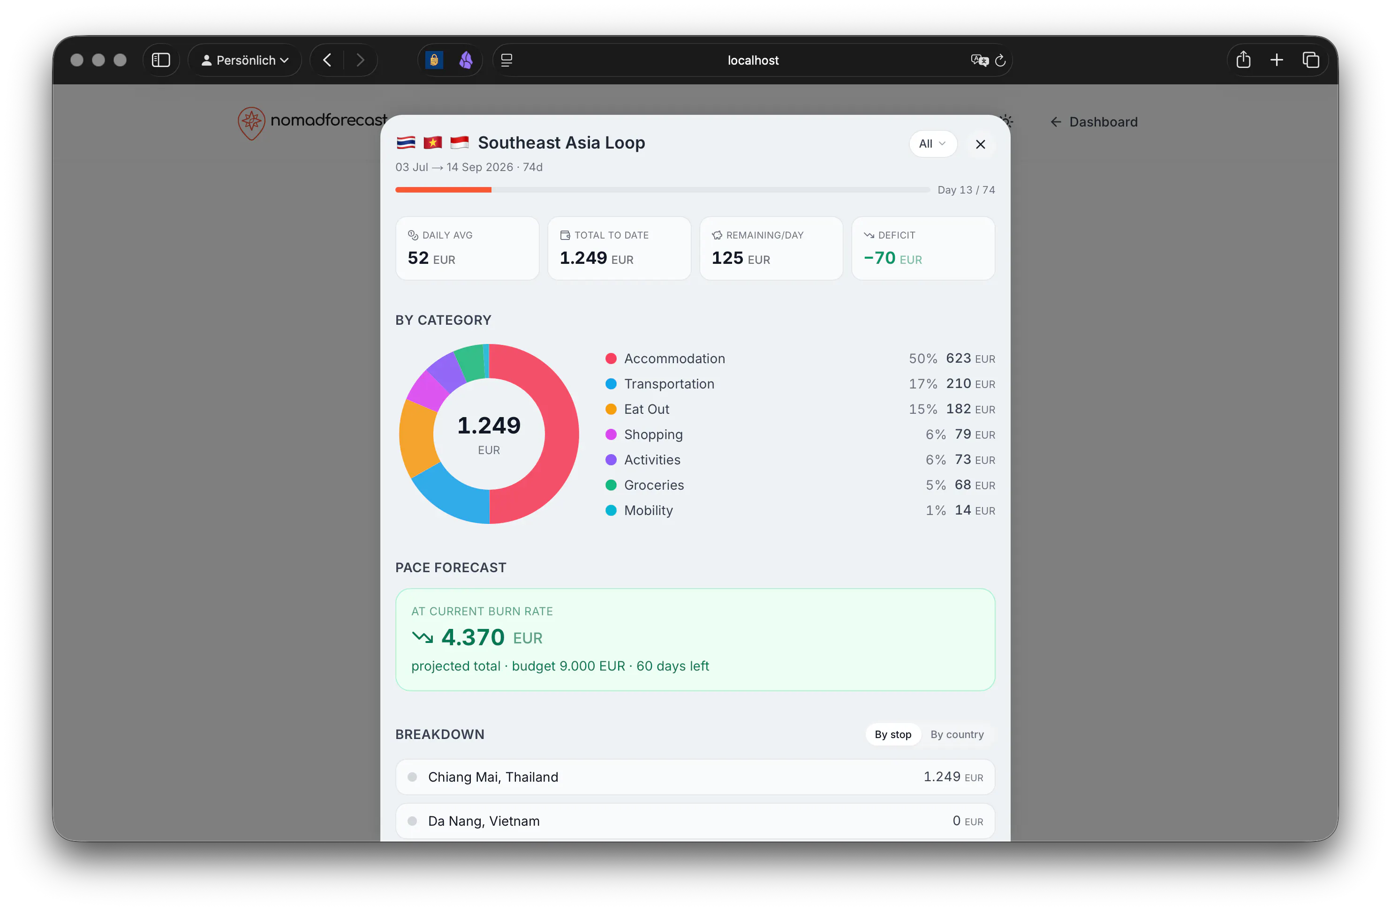The height and width of the screenshot is (911, 1391).
Task: Click the Transportation legend color dot
Action: (x=611, y=384)
